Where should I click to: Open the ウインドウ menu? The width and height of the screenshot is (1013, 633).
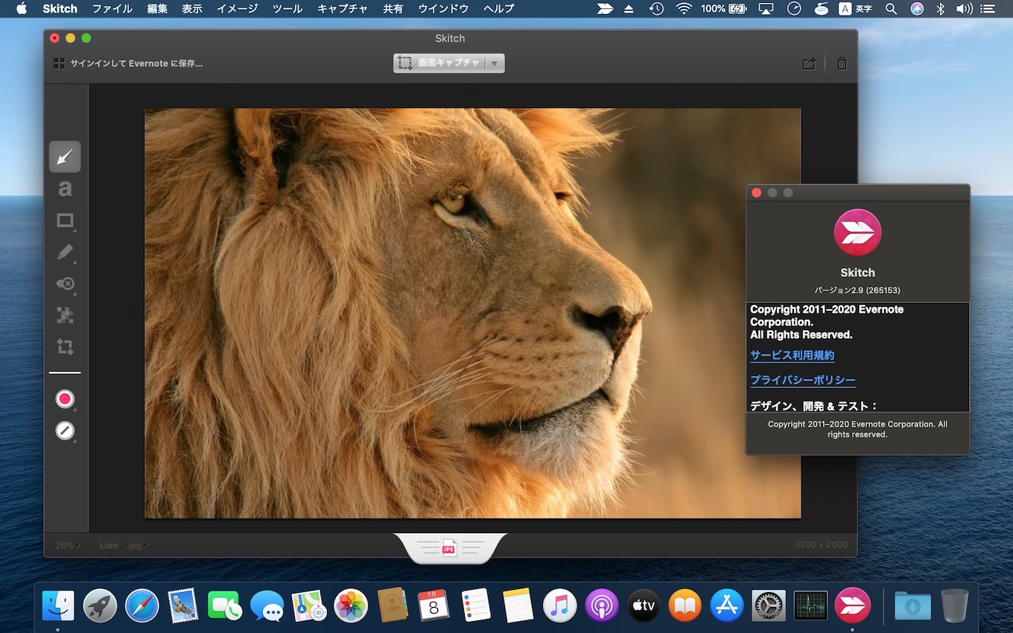[x=444, y=9]
